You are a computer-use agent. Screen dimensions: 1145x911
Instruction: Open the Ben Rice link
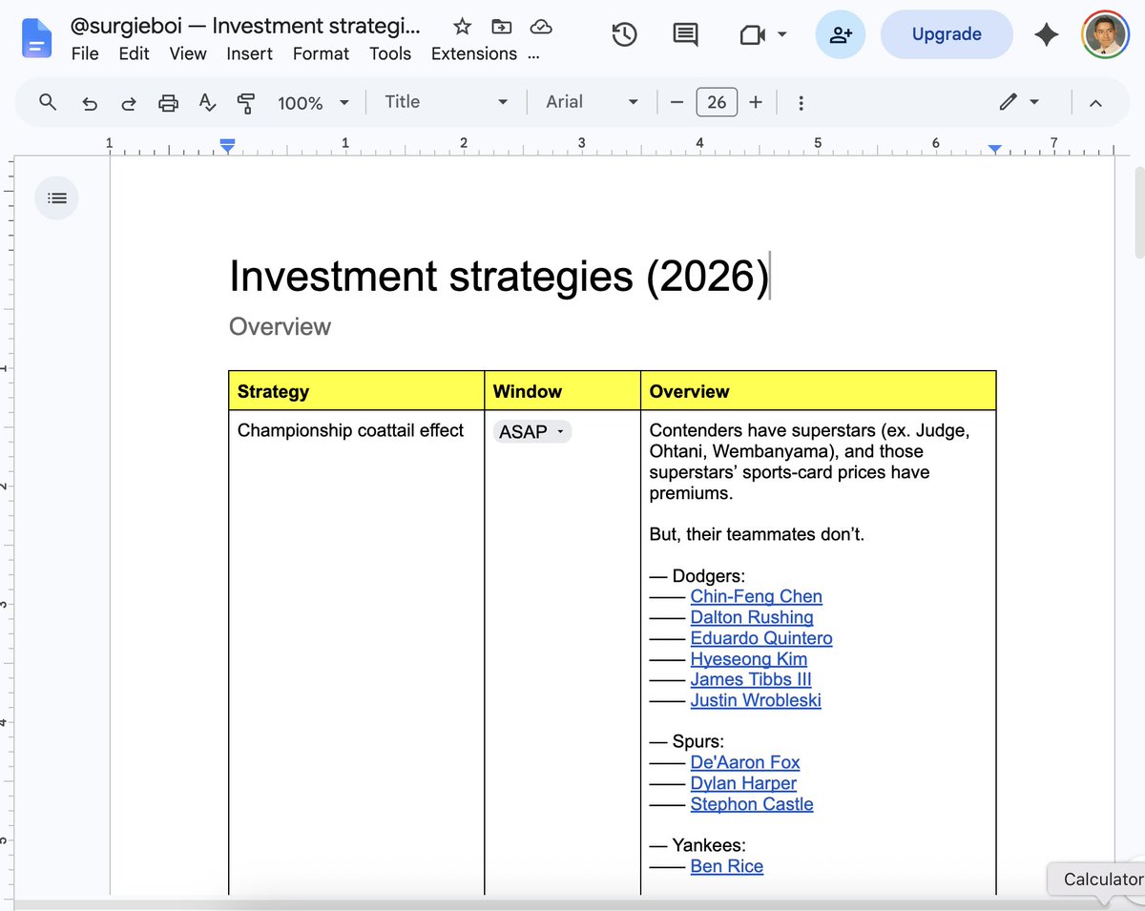point(727,866)
